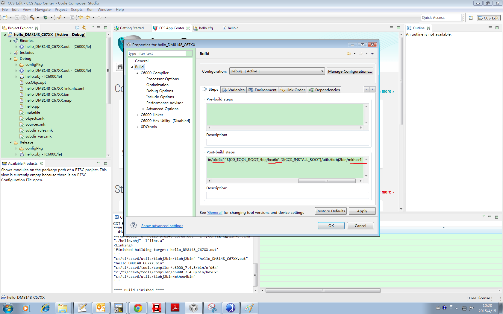Open the Window menu
This screenshot has height=314, width=503.
point(104,10)
